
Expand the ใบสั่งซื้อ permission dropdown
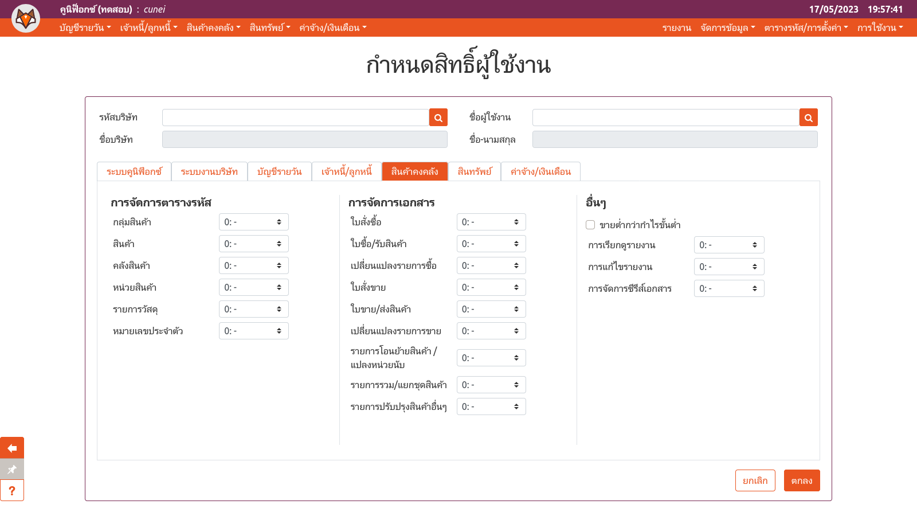tap(491, 222)
